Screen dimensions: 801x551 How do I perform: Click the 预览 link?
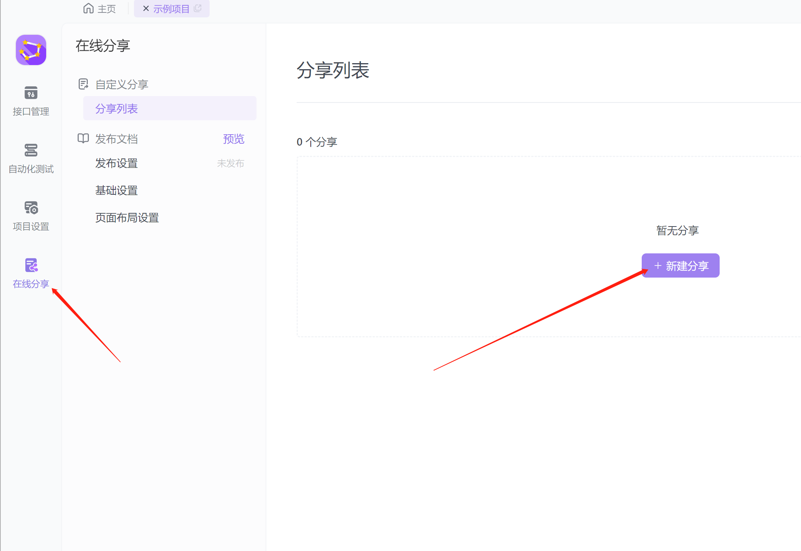[234, 139]
